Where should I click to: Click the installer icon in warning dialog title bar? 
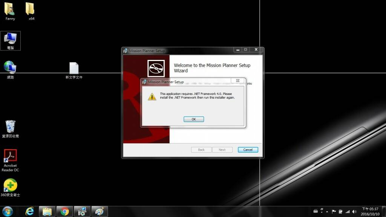144,82
